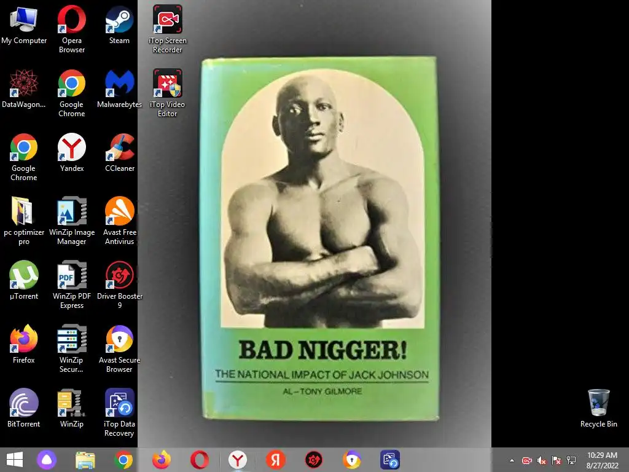The width and height of the screenshot is (629, 472).
Task: Launch Driver Booster 9 shortcut
Action: [x=120, y=285]
